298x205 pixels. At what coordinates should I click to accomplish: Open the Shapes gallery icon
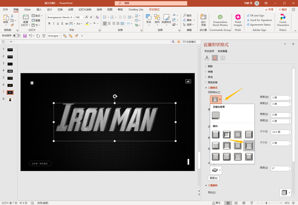[x=149, y=19]
